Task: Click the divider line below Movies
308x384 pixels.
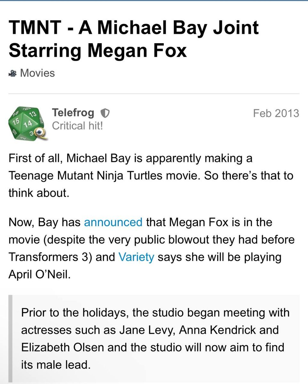Action: click(154, 94)
